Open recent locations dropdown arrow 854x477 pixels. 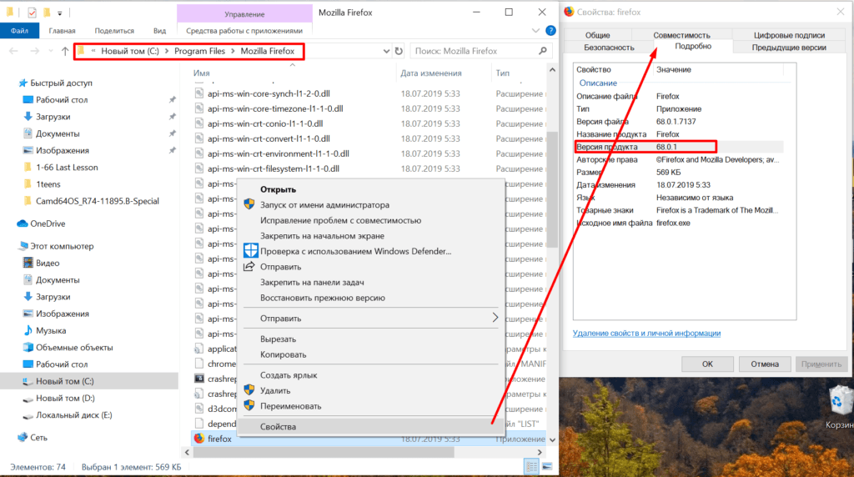pos(51,51)
